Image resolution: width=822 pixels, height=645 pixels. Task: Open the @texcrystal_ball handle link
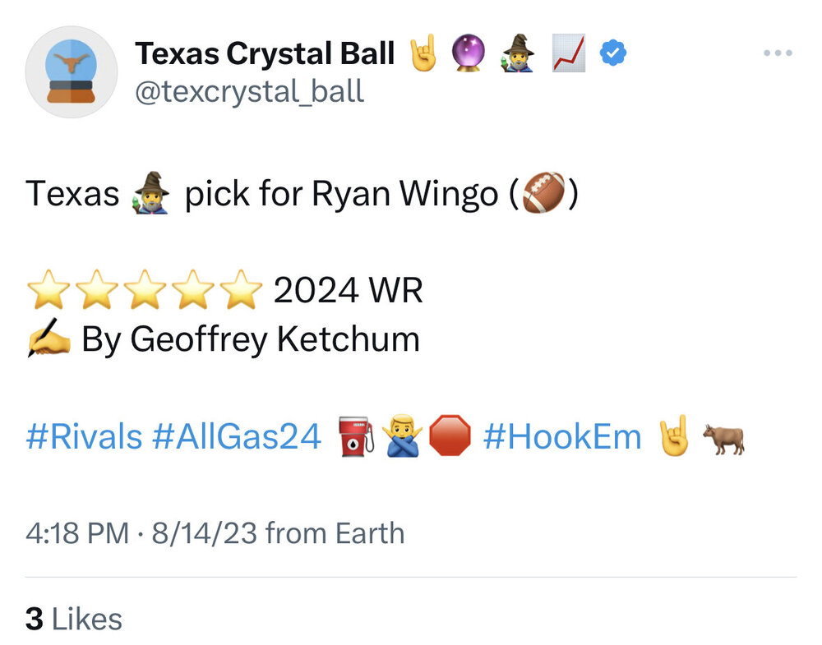point(249,91)
